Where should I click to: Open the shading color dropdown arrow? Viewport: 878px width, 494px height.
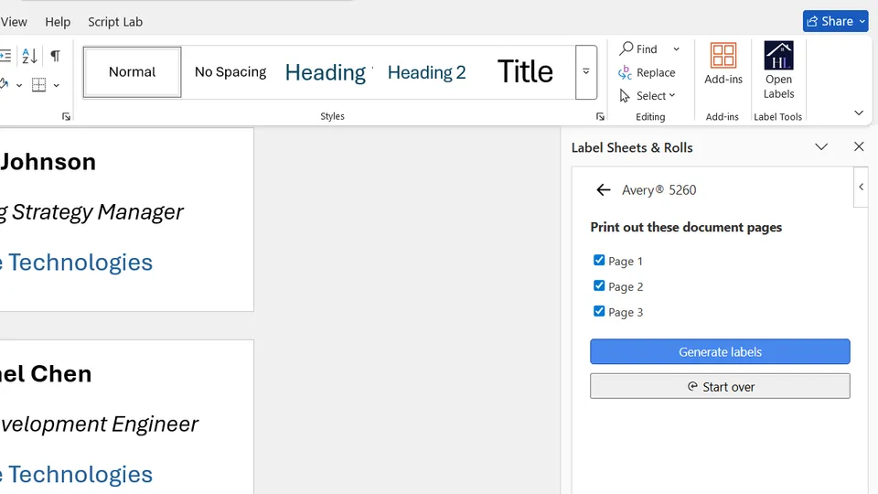19,85
